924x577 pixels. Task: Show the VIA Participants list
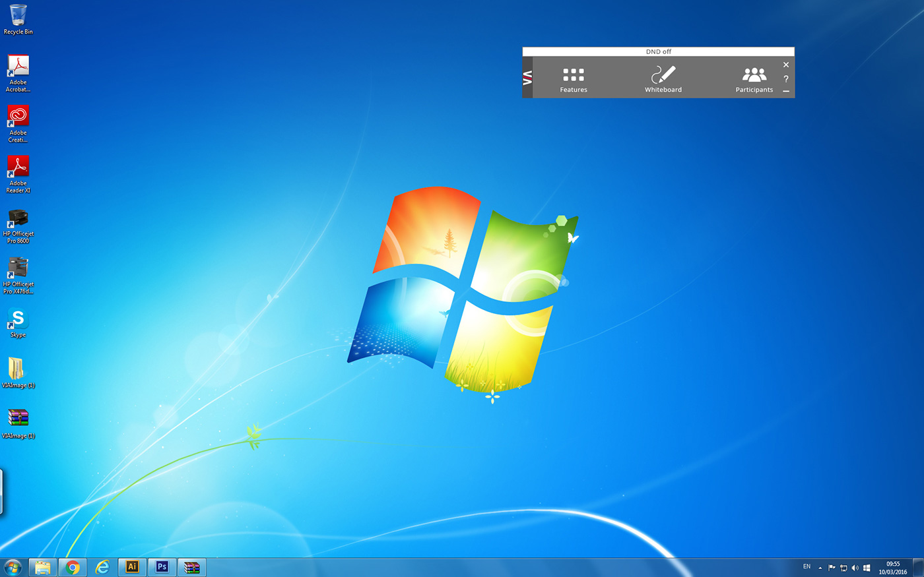click(754, 80)
